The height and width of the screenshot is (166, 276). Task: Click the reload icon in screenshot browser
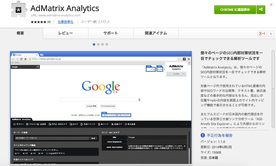21,59
